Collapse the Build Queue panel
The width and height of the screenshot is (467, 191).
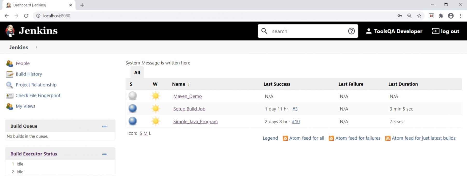click(104, 126)
